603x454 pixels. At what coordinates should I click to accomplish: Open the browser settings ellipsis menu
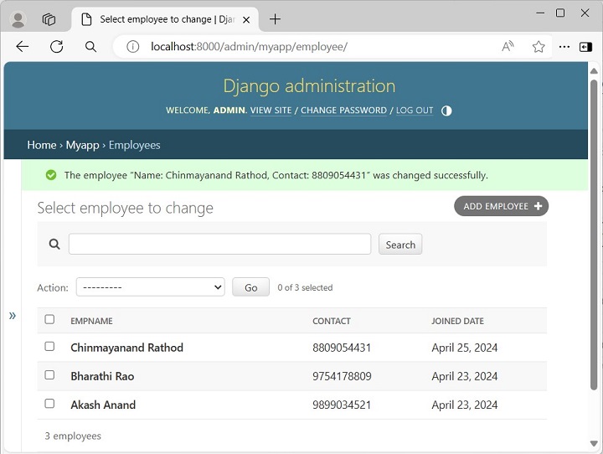coord(564,47)
